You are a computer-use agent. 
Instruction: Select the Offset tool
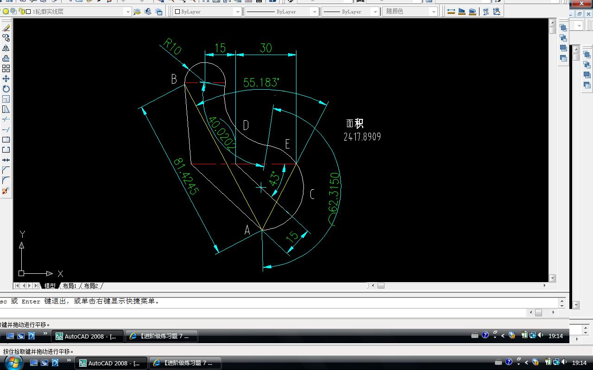tap(6, 58)
